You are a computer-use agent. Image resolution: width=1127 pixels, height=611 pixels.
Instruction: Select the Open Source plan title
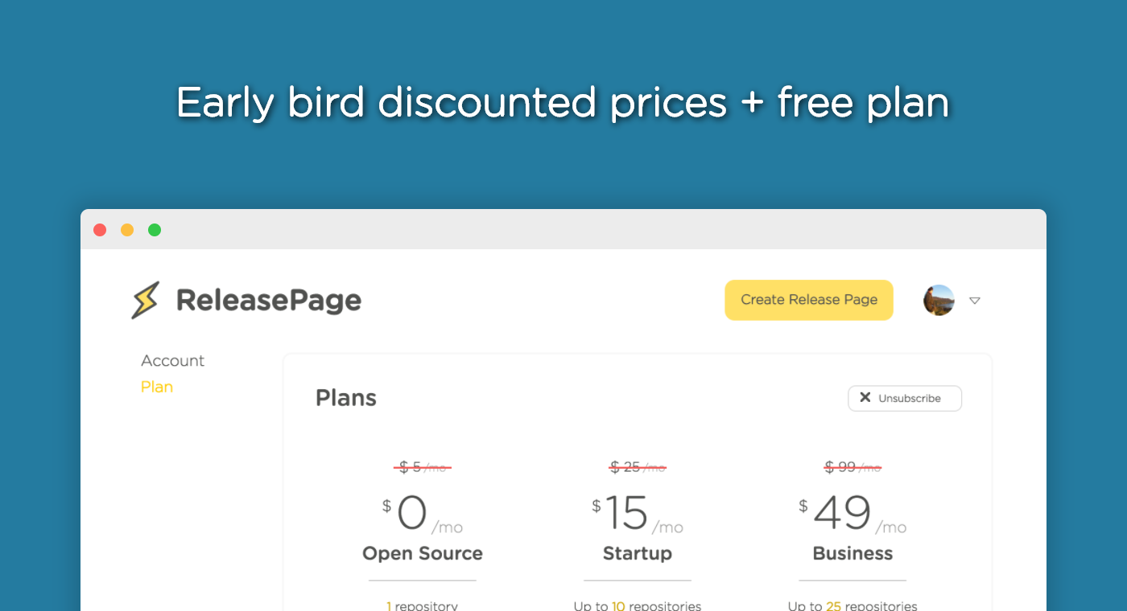tap(423, 553)
